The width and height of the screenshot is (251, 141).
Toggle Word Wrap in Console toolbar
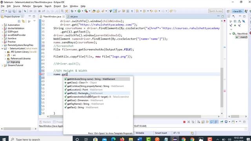pyautogui.click(x=207, y=122)
